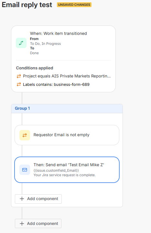The image size is (151, 233).
Task: Click the UNSAVED CHANGES badge
Action: (74, 5)
